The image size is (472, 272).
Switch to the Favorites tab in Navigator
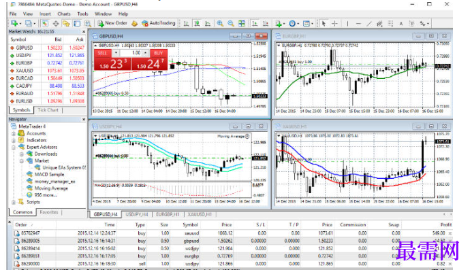click(49, 212)
